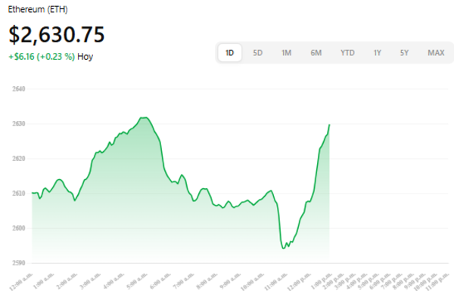Click the 2620 gridline label
This screenshot has width=454, height=291.
pyautogui.click(x=19, y=159)
